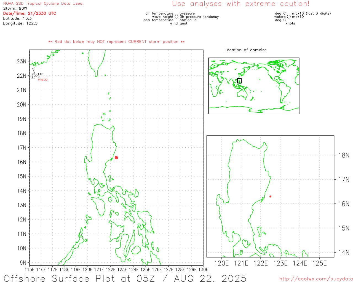Click station sea temperature value 26

point(33,77)
